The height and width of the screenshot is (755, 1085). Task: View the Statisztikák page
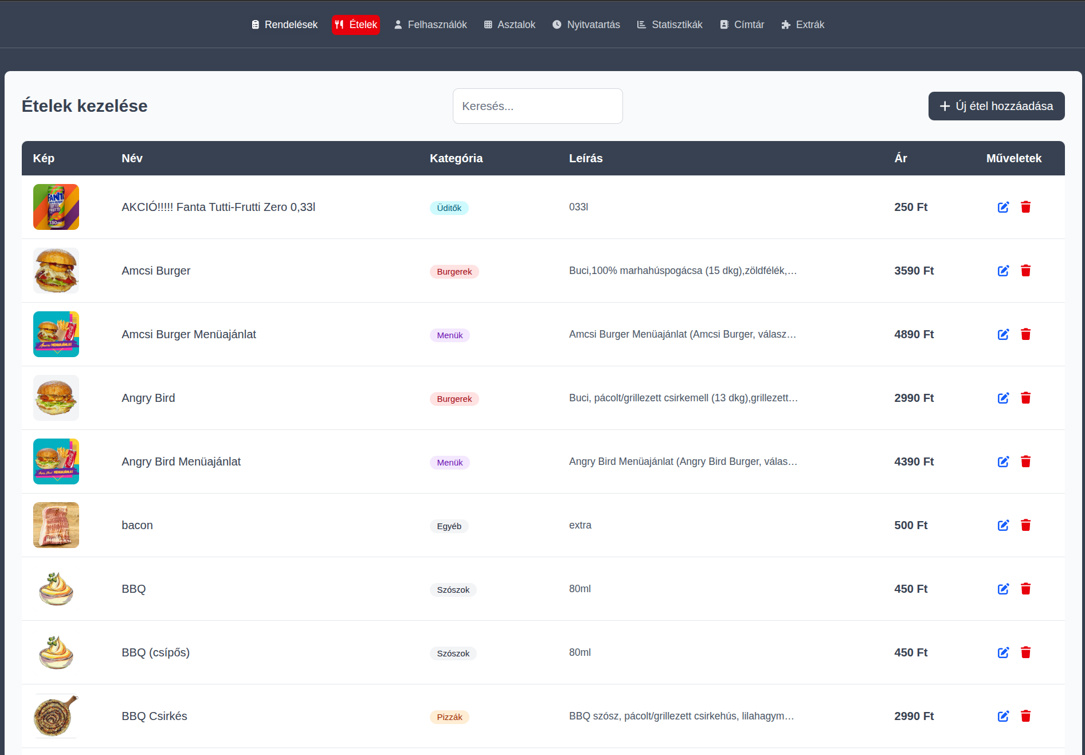pos(669,25)
